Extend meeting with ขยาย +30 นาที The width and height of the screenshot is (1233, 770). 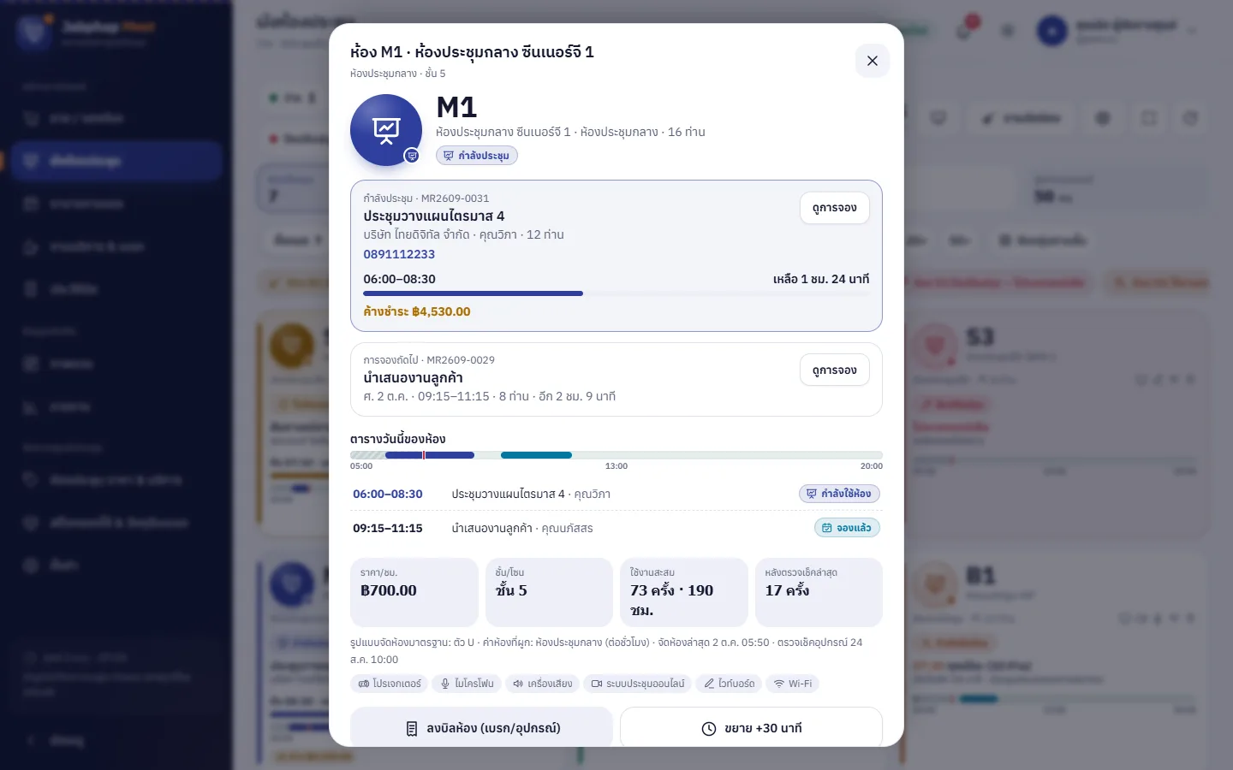tap(751, 728)
